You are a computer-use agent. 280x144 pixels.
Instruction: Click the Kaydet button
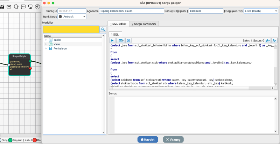click(x=148, y=139)
